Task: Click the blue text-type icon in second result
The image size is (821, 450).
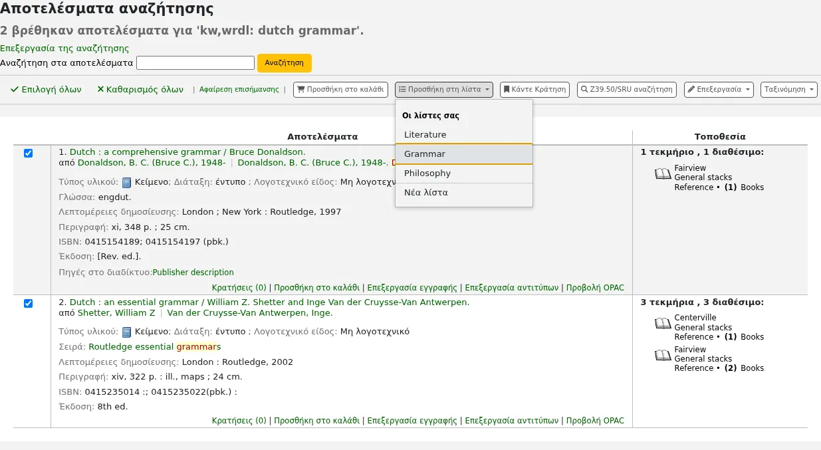Action: (x=126, y=332)
